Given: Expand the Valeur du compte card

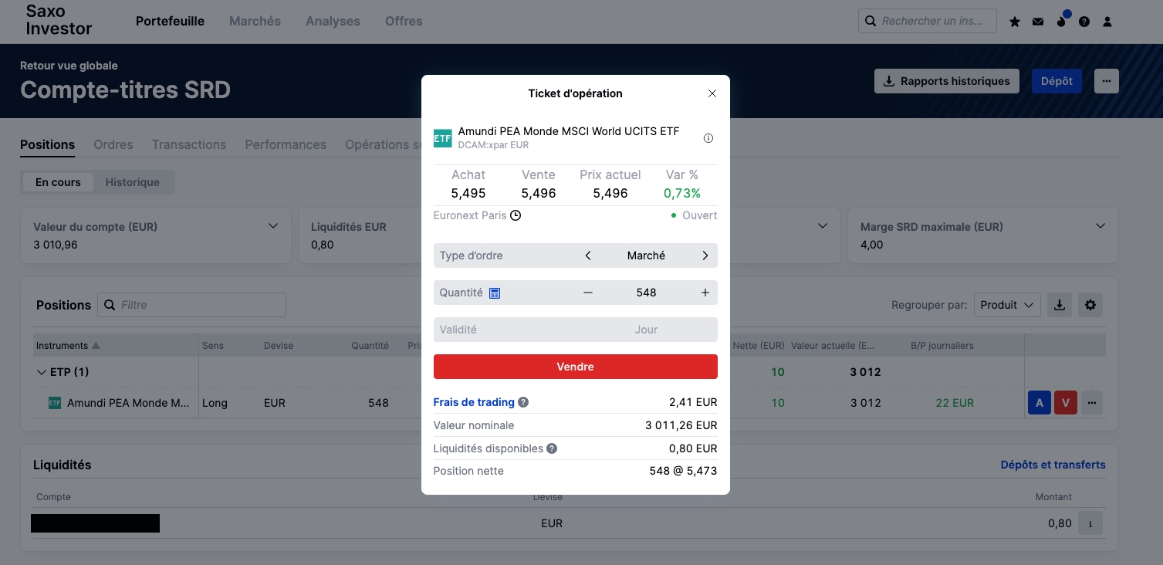Looking at the screenshot, I should point(272,226).
